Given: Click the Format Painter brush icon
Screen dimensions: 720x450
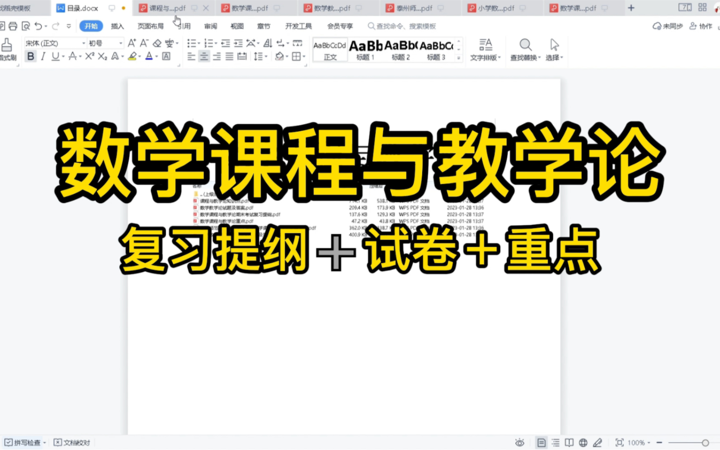Looking at the screenshot, I should pyautogui.click(x=7, y=45).
